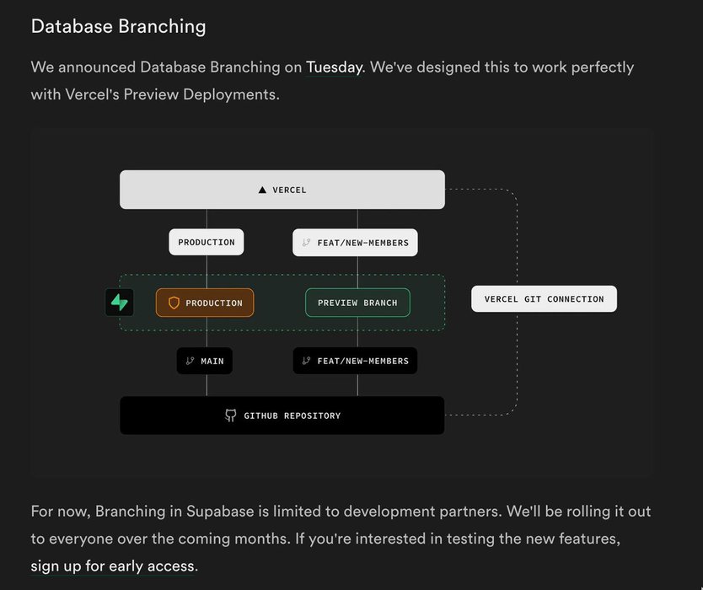Click the words "Branching in Supabase"
This screenshot has width=703, height=590.
coord(174,512)
